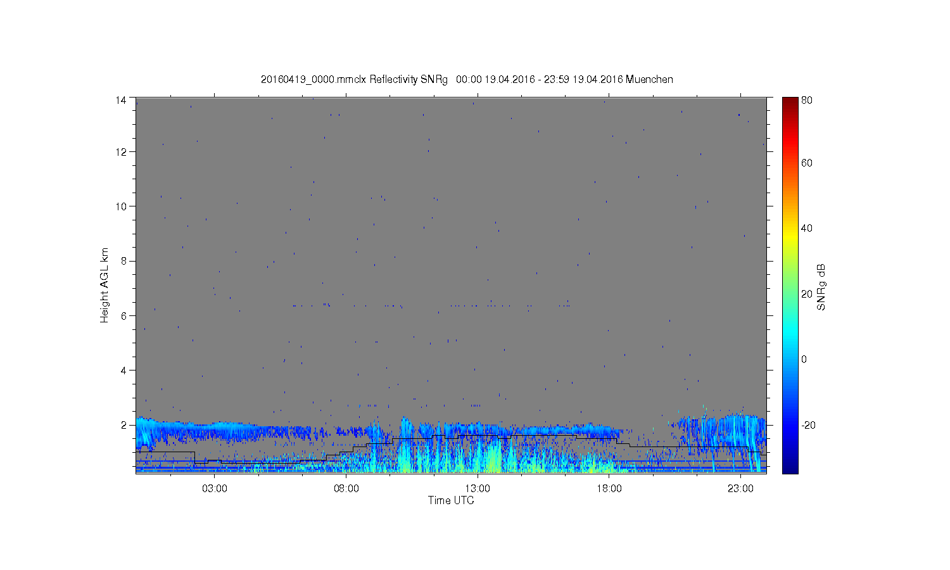Click the height tick label 4
The width and height of the screenshot is (950, 570).
[123, 370]
